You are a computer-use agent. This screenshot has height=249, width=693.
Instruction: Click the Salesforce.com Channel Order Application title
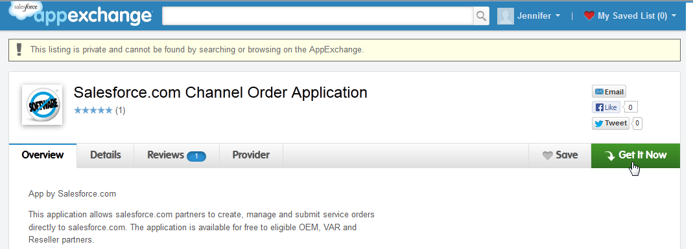tap(220, 92)
